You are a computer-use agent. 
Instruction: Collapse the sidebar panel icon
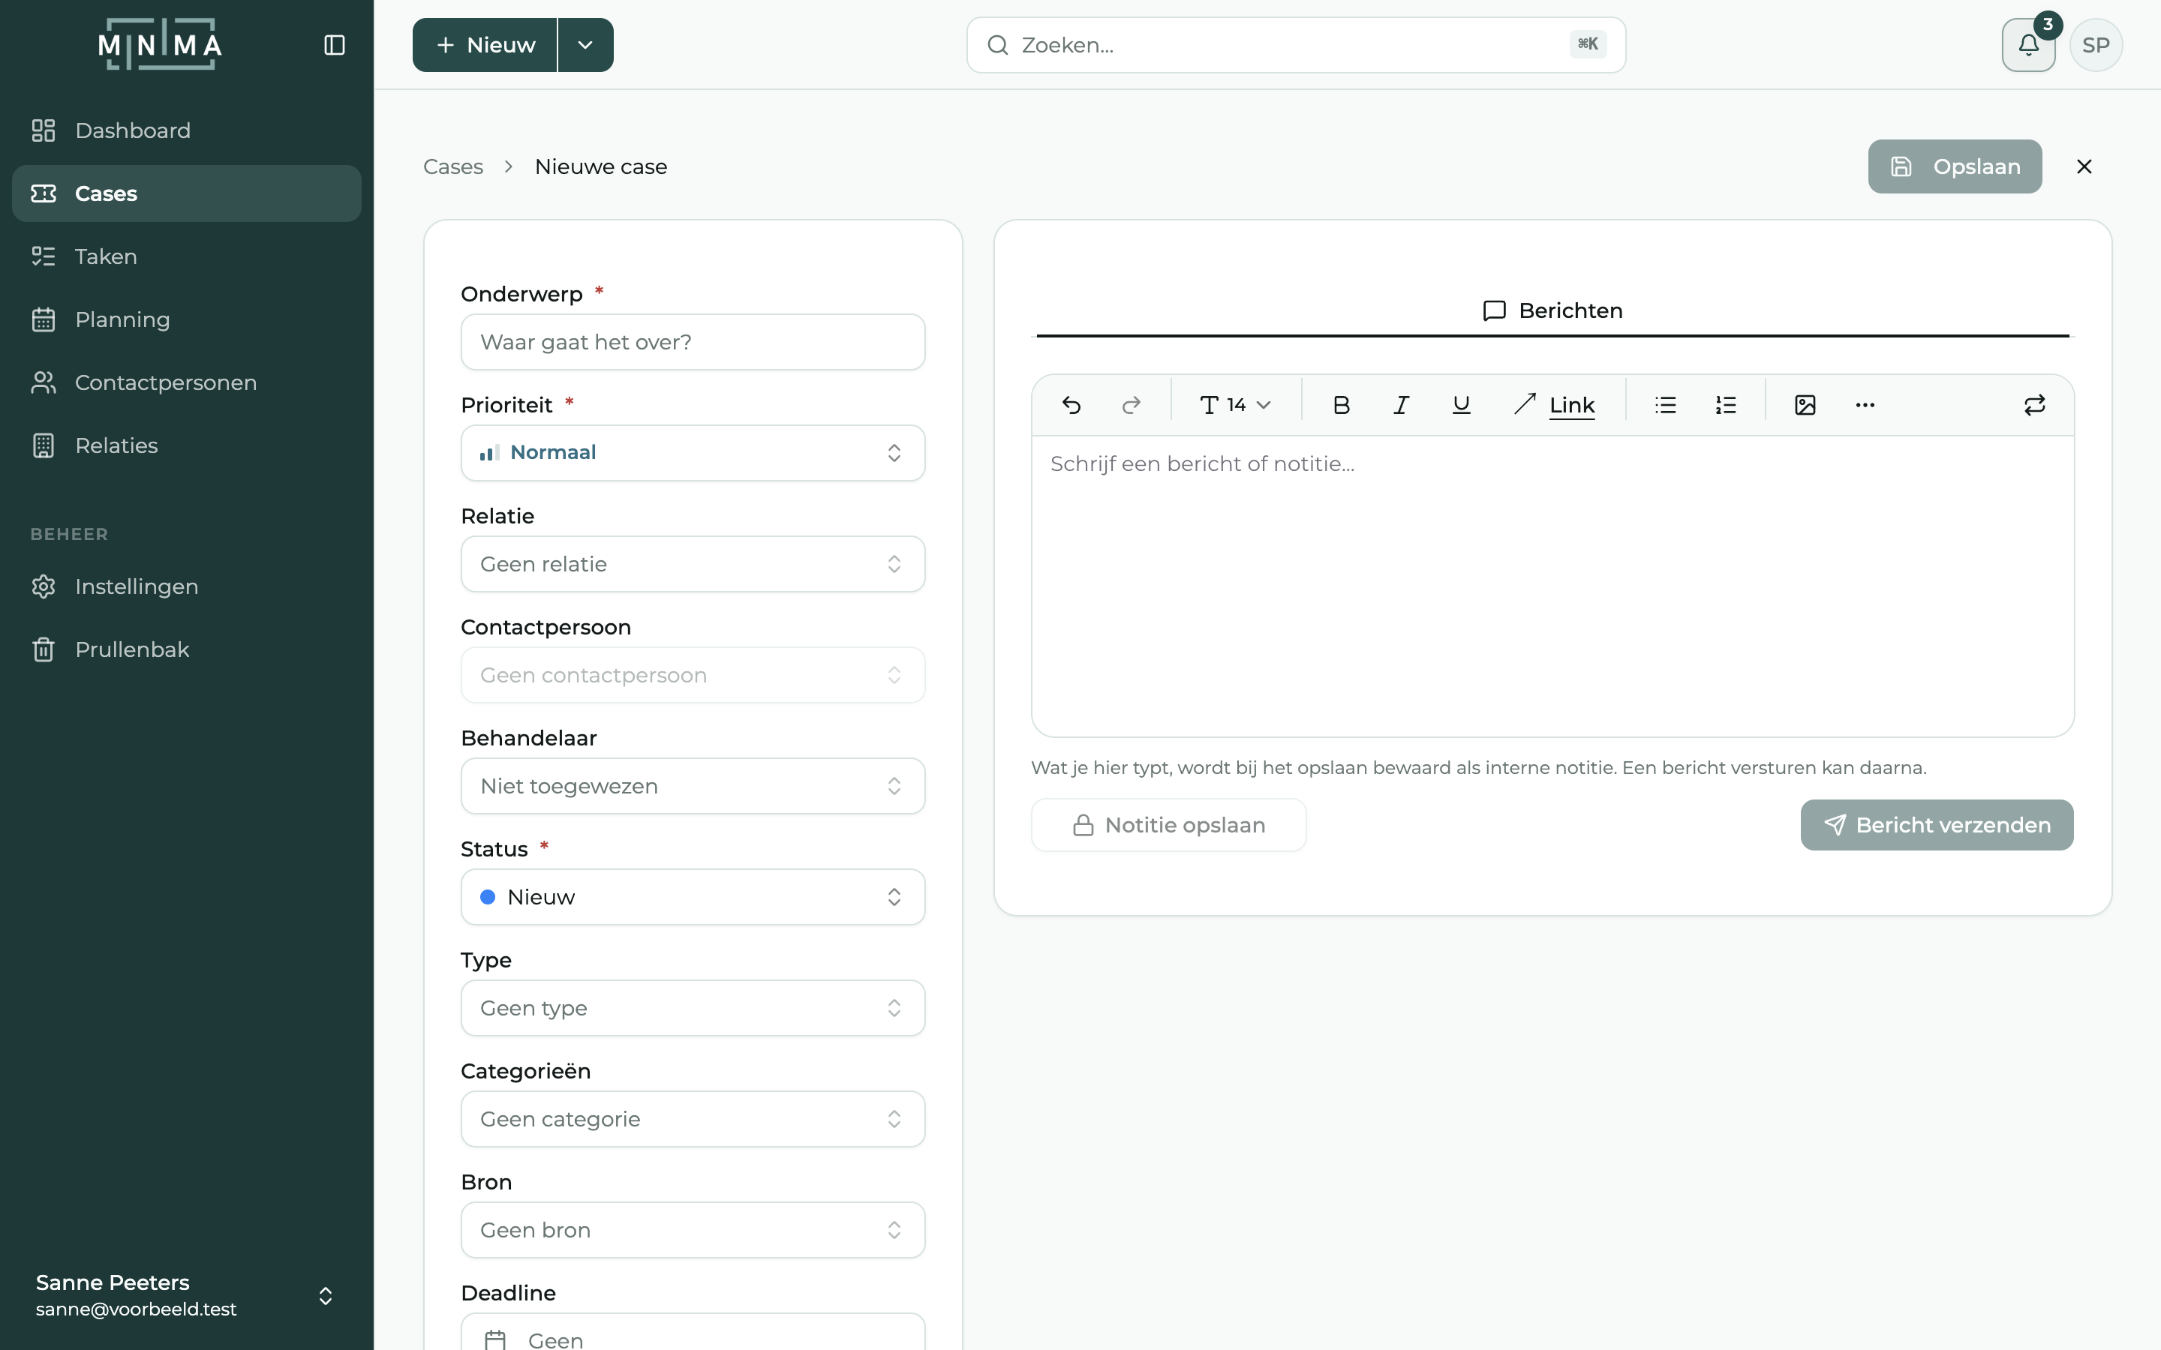[334, 45]
